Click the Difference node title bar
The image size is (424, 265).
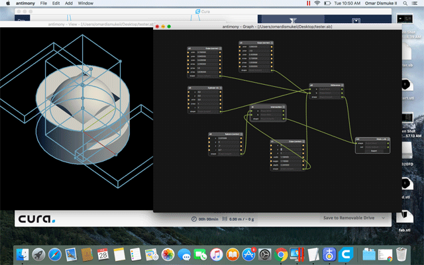point(327,85)
